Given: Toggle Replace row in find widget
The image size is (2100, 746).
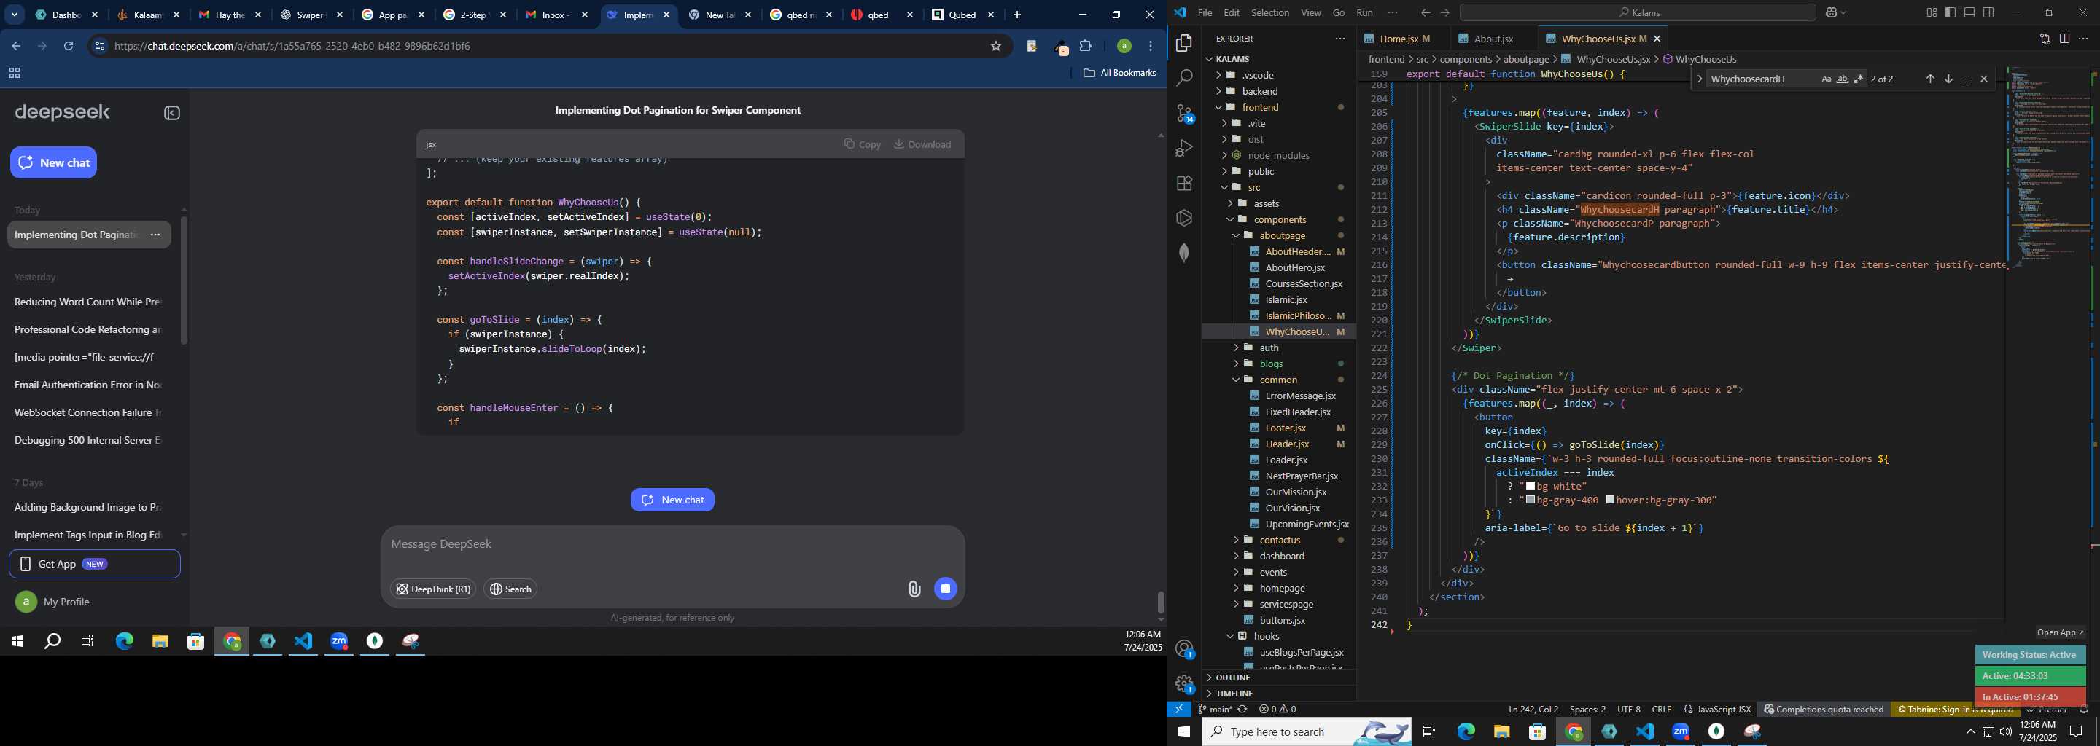Looking at the screenshot, I should coord(1699,79).
